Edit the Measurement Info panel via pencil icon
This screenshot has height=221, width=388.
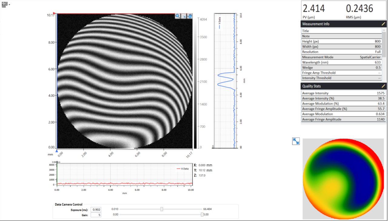[383, 24]
